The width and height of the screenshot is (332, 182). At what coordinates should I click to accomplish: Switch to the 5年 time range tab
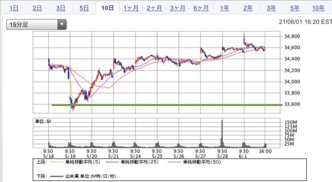(x=295, y=8)
